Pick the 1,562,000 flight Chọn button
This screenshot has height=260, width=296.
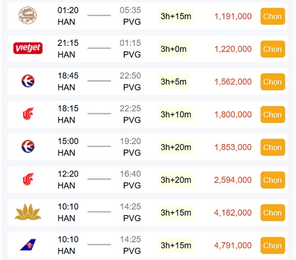point(273,82)
